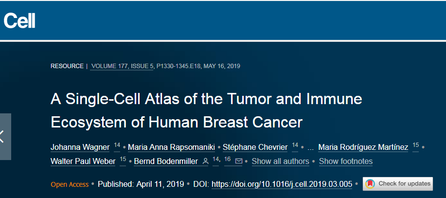Open the left side arrow panel
446x198 pixels.
[x=5, y=137]
